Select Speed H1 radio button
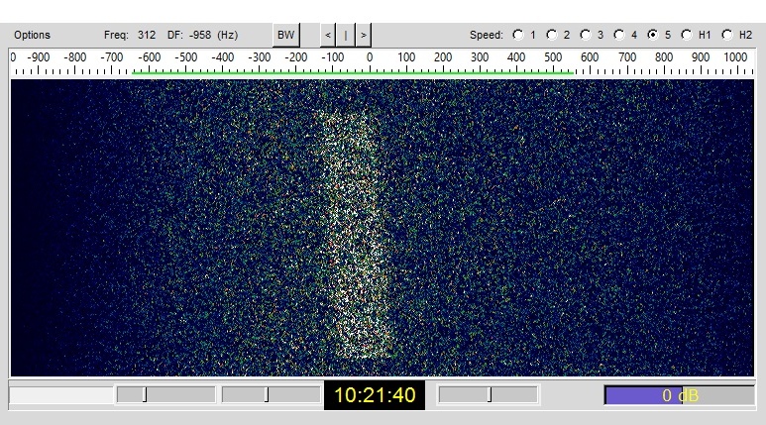766x425 pixels. click(687, 35)
